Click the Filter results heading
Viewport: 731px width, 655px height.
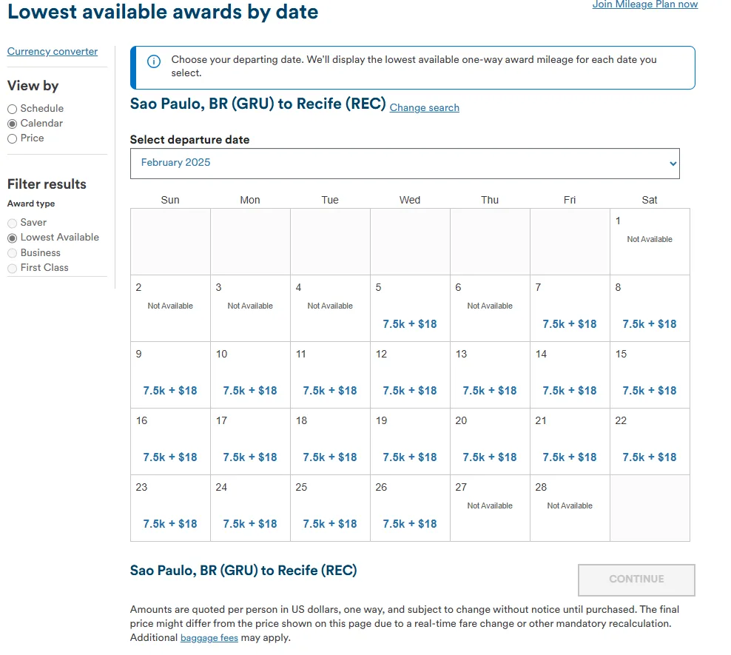point(47,184)
